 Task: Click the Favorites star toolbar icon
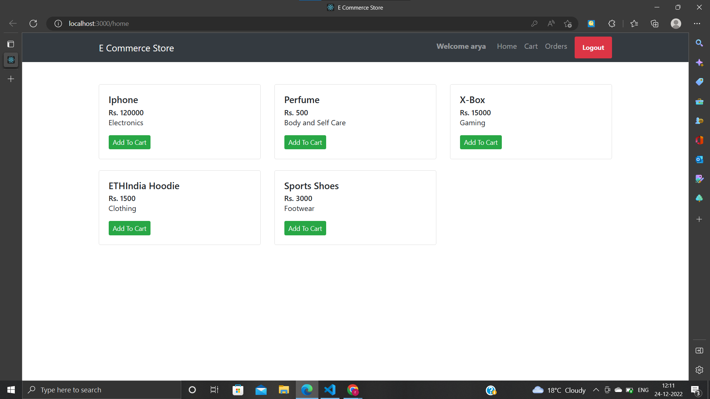click(634, 23)
